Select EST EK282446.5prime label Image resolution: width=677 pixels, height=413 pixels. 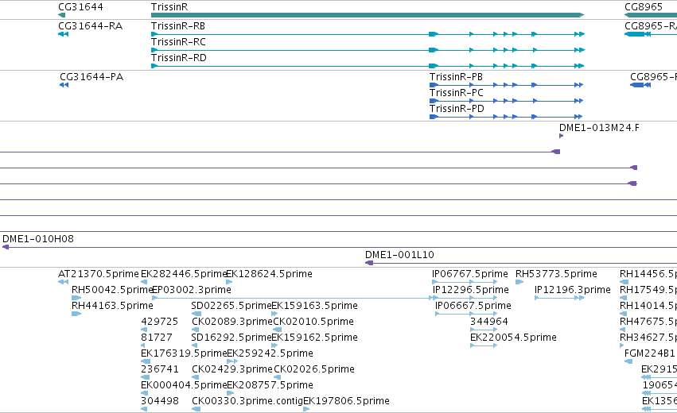(x=184, y=274)
